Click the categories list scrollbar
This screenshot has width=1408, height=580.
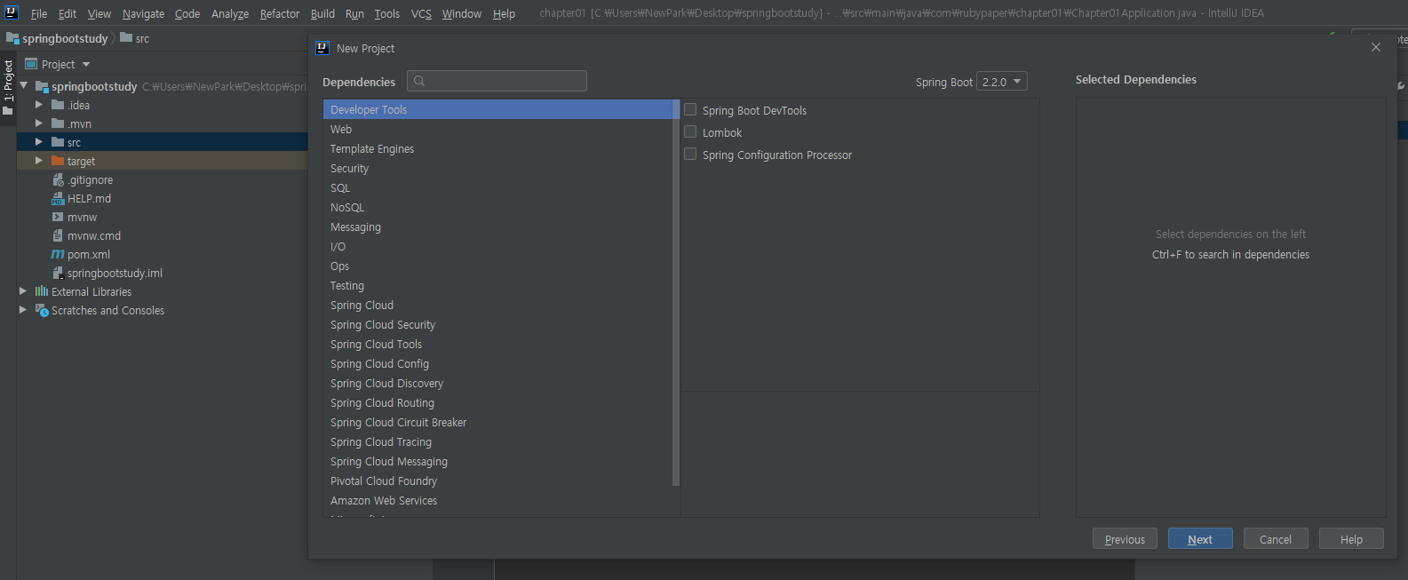676,293
